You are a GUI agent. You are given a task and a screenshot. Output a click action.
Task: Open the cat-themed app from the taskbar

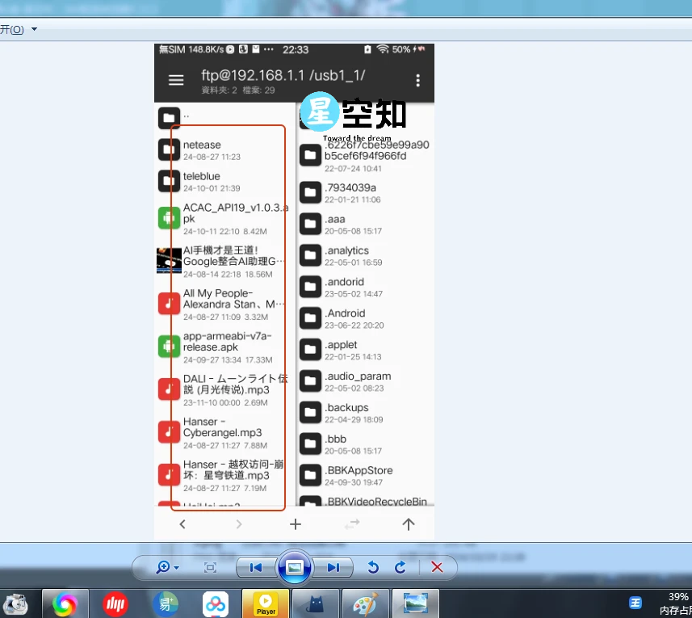315,603
